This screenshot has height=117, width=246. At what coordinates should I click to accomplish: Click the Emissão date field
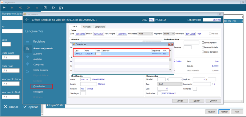tap(98, 34)
